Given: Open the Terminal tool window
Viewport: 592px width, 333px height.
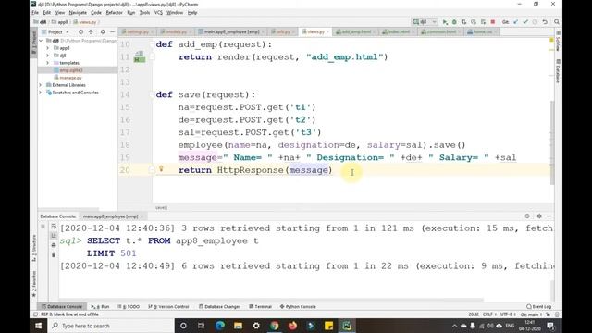Looking at the screenshot, I should pyautogui.click(x=261, y=306).
